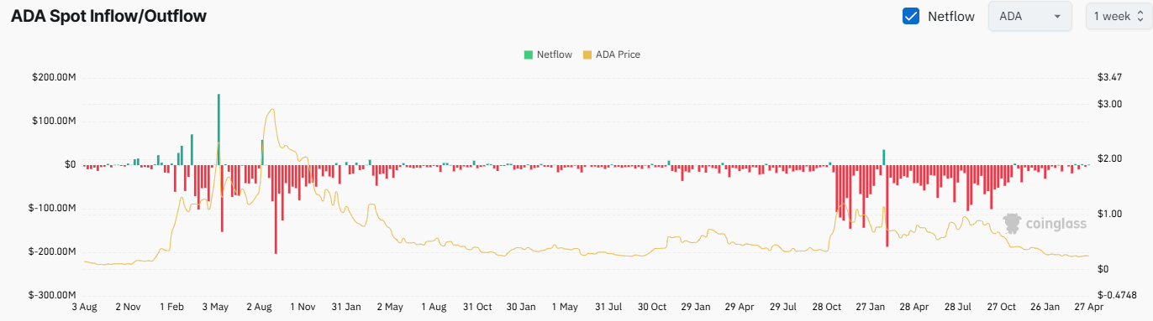Click the $-200.00M left axis label
The width and height of the screenshot is (1153, 321).
(x=51, y=252)
